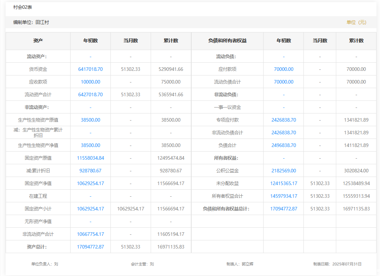Open the 流动资产合计 link 6427018.70
Image resolution: width=380 pixels, height=276 pixels.
point(90,94)
